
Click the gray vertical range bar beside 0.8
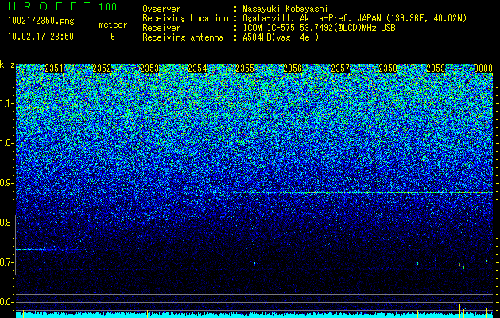click(x=16, y=245)
